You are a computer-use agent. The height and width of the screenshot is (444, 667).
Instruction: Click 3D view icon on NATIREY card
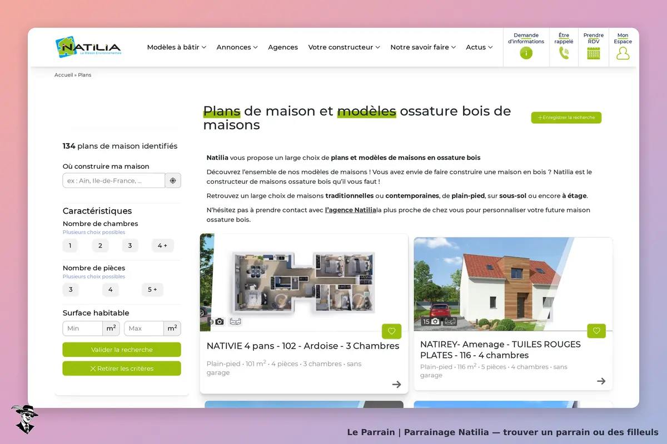point(450,321)
